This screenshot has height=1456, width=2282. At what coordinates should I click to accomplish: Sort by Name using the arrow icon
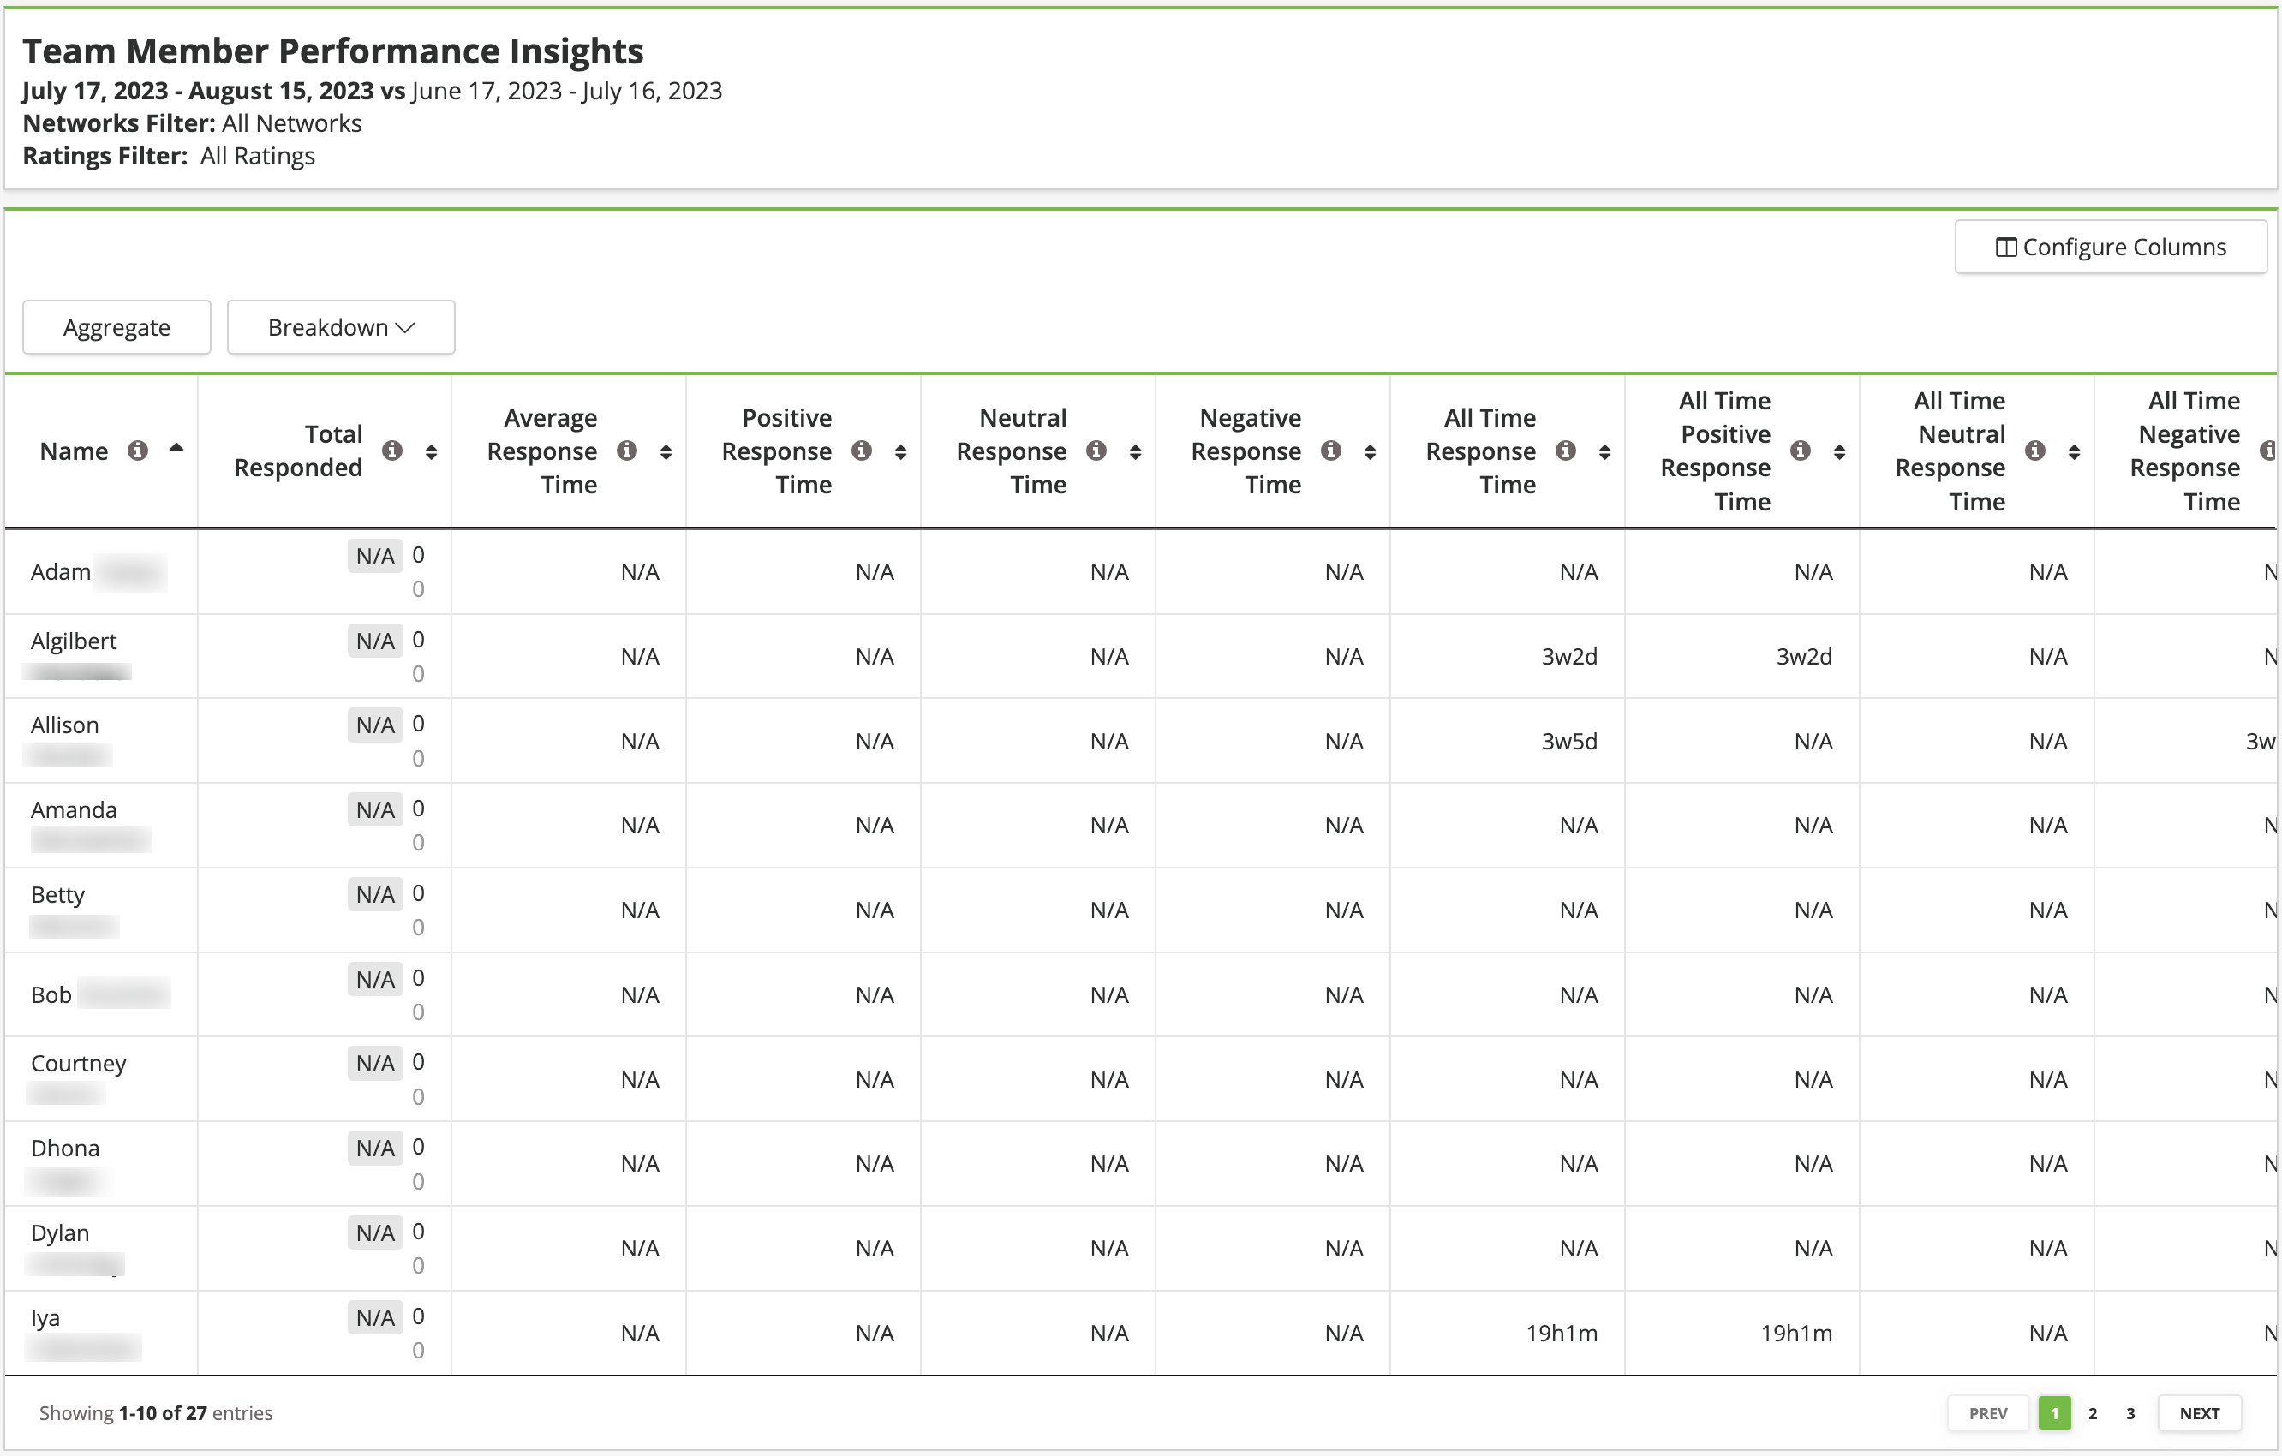[x=176, y=448]
